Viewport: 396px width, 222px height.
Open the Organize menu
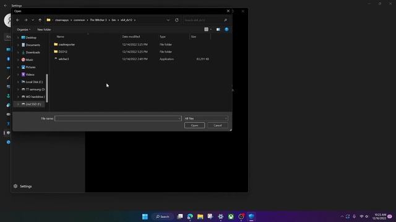point(24,30)
